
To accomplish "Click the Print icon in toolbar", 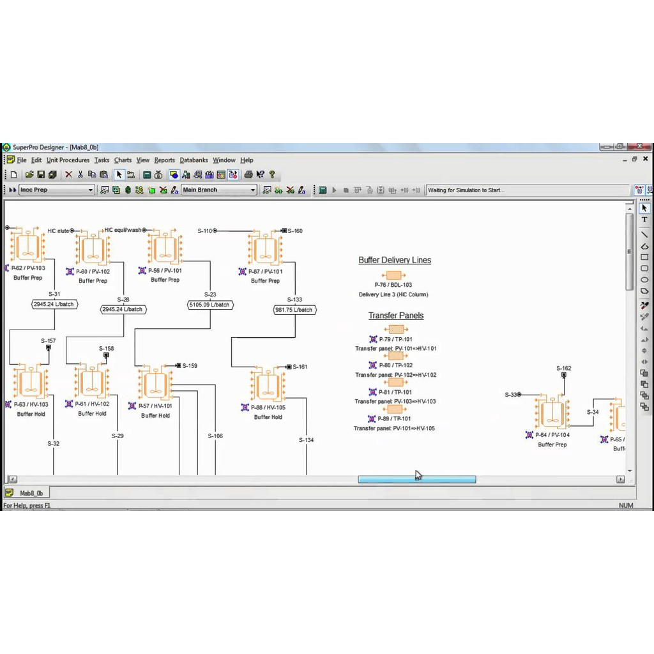I will (x=248, y=174).
